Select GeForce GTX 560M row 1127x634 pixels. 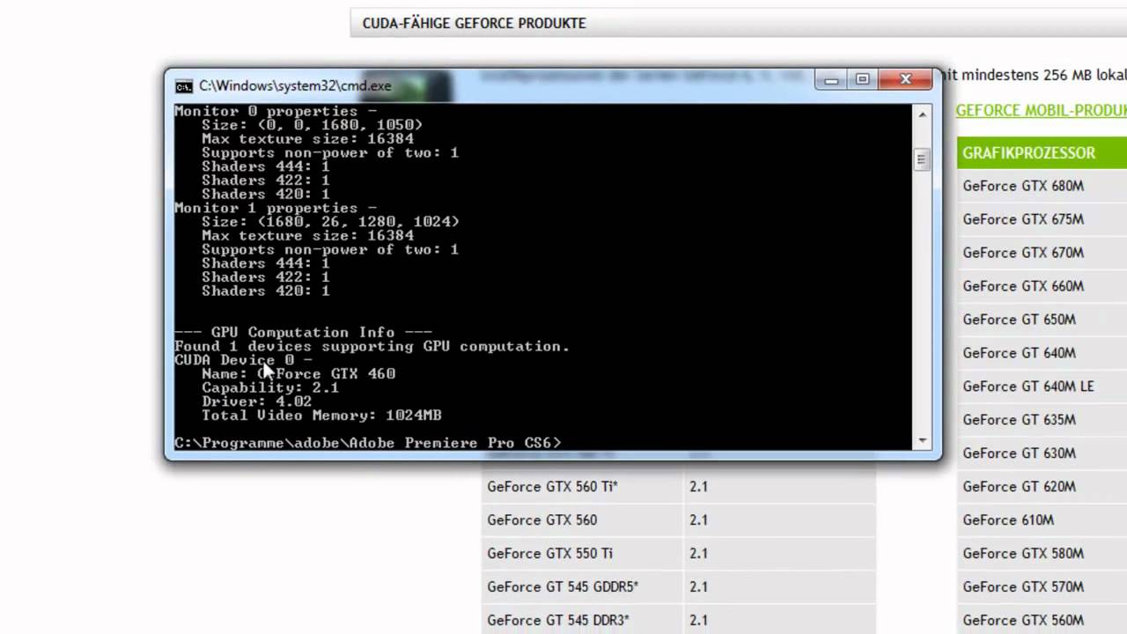point(1042,621)
